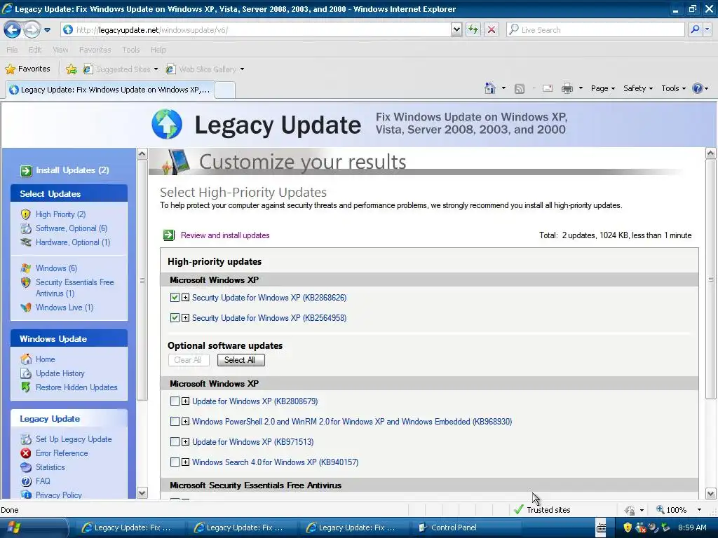Click main page scrollbar down arrow
Image resolution: width=718 pixels, height=538 pixels.
click(x=711, y=494)
